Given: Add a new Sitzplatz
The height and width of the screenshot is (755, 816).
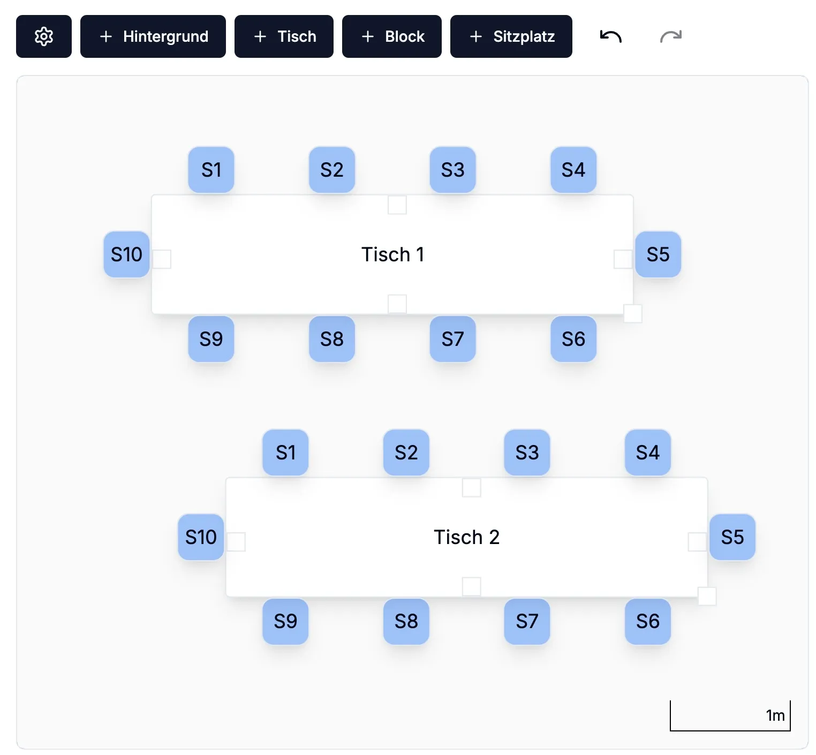Looking at the screenshot, I should [x=511, y=36].
